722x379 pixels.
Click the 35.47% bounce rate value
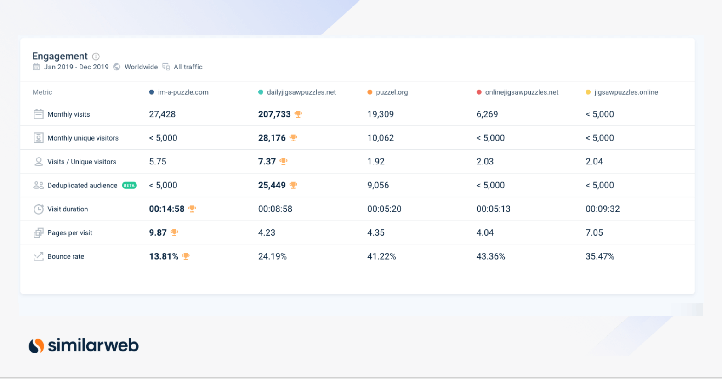click(x=600, y=256)
